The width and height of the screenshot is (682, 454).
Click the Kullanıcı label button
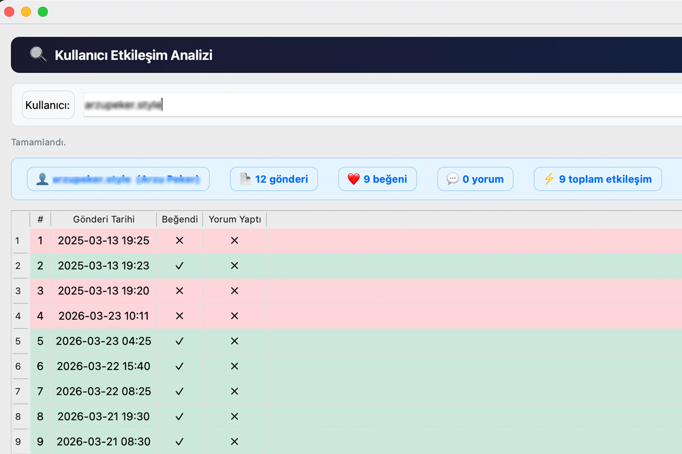48,105
